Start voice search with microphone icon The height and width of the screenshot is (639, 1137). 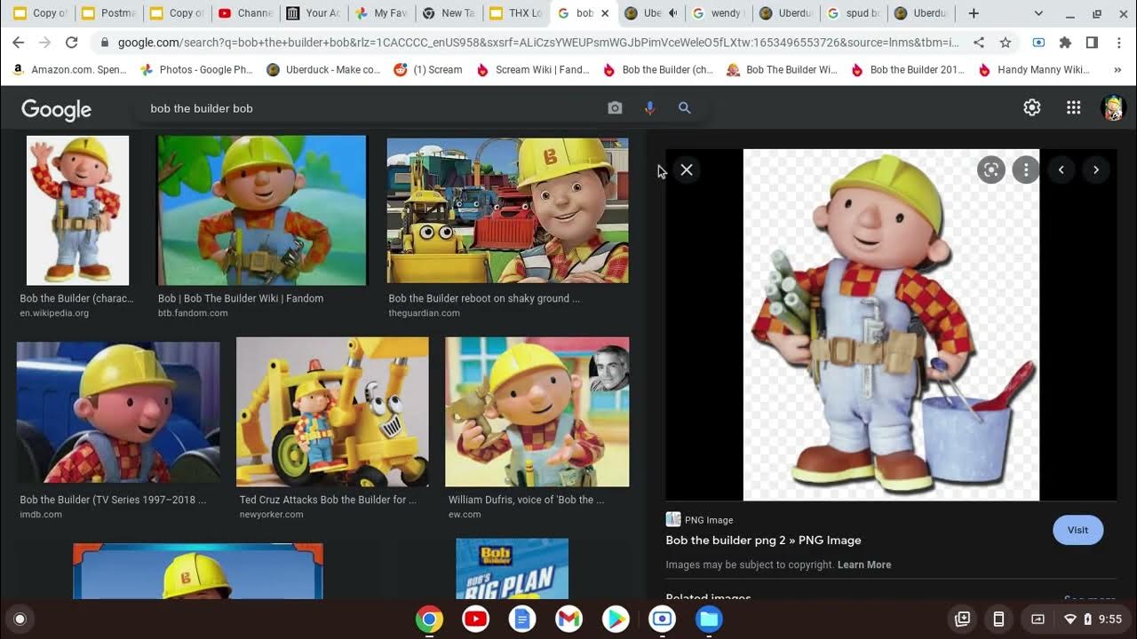click(x=649, y=107)
